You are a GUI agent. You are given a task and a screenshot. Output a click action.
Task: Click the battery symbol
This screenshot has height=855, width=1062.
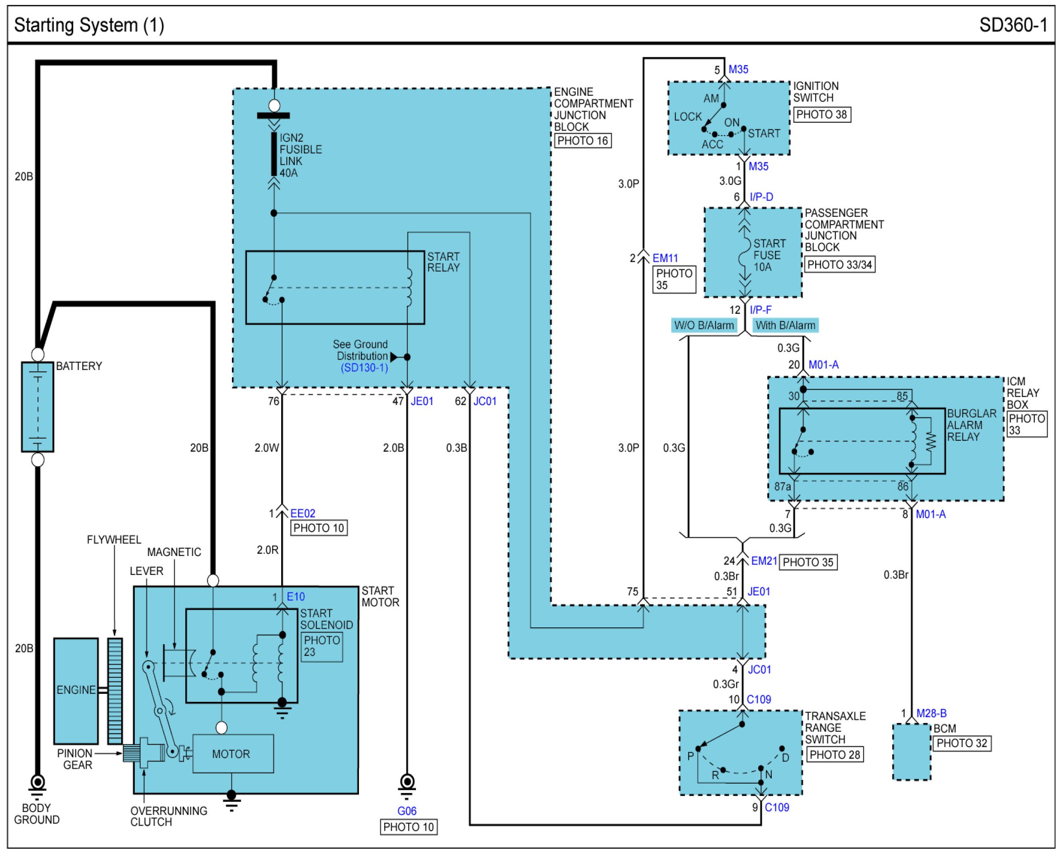(x=38, y=407)
